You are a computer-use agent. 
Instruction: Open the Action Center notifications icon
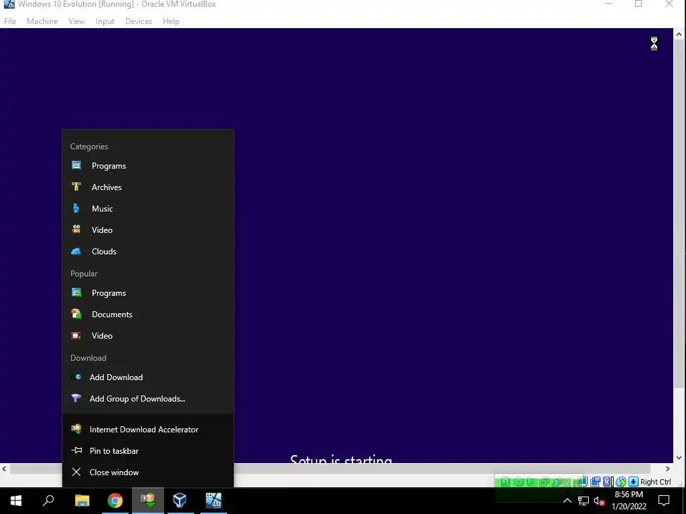pyautogui.click(x=664, y=501)
